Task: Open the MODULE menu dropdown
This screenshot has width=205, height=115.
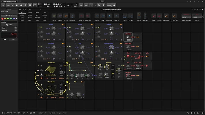Action: point(109,5)
